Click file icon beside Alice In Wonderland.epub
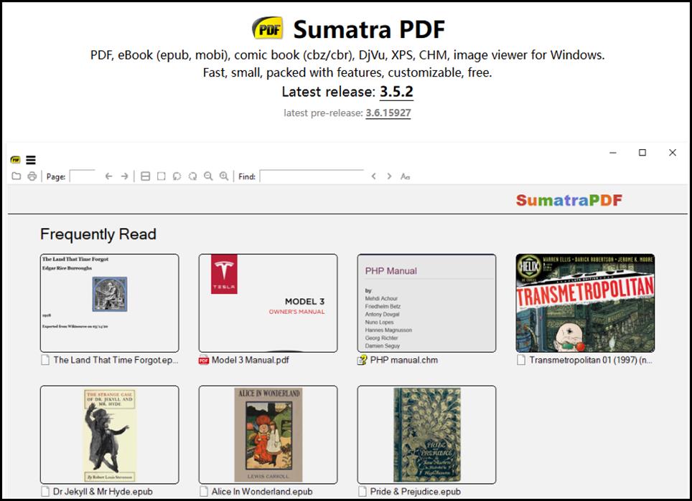The height and width of the screenshot is (501, 692). (203, 491)
